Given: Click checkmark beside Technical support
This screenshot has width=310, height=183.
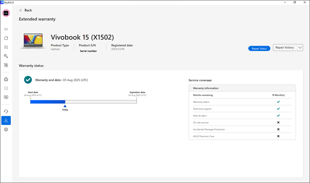Looking at the screenshot, I should (278, 109).
